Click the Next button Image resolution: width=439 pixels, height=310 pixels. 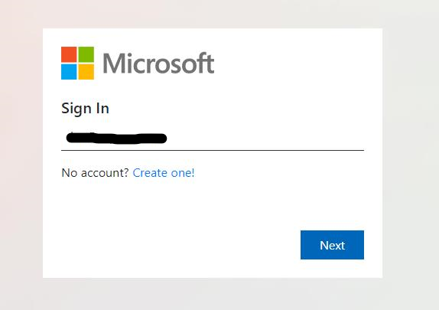(332, 245)
